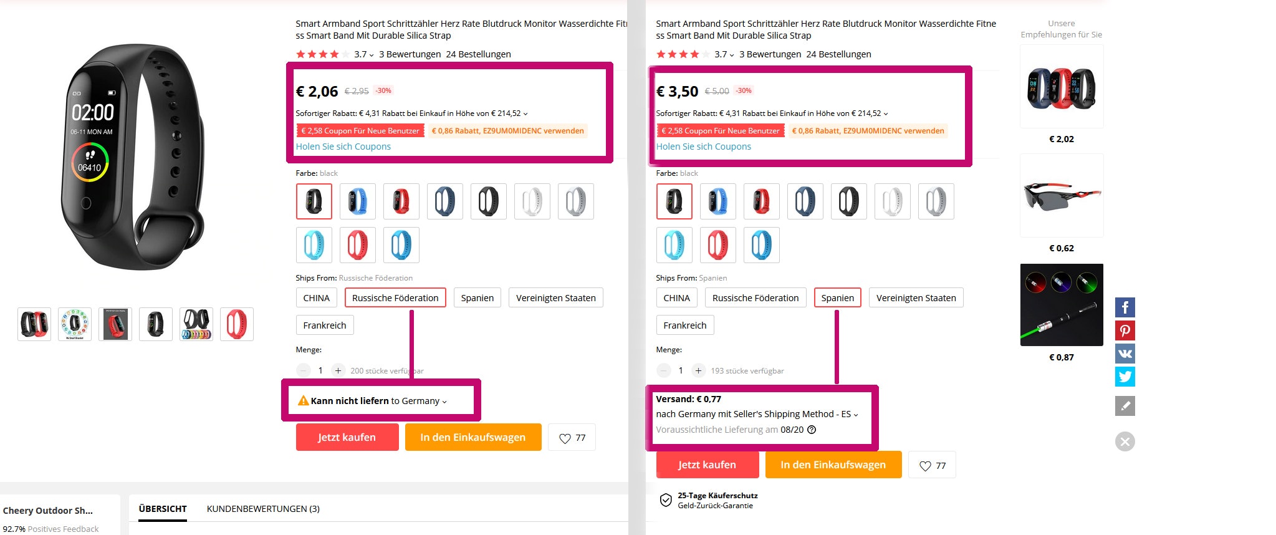Tweet this product on Twitter

1125,377
